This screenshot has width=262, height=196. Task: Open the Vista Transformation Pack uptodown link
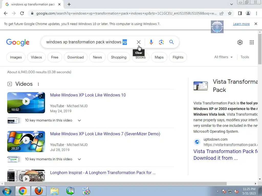[x=226, y=155]
